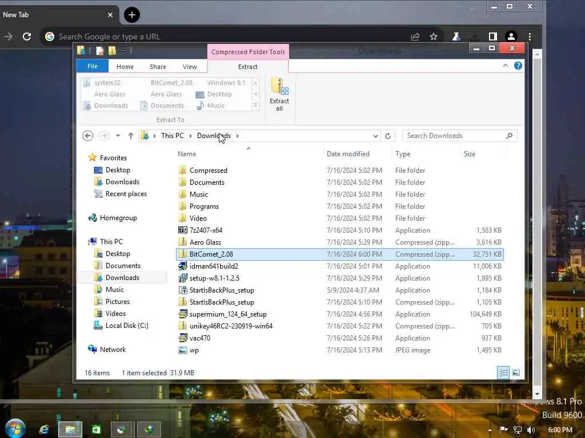The height and width of the screenshot is (438, 585).
Task: Open Homegroup in navigation pane
Action: coord(118,218)
